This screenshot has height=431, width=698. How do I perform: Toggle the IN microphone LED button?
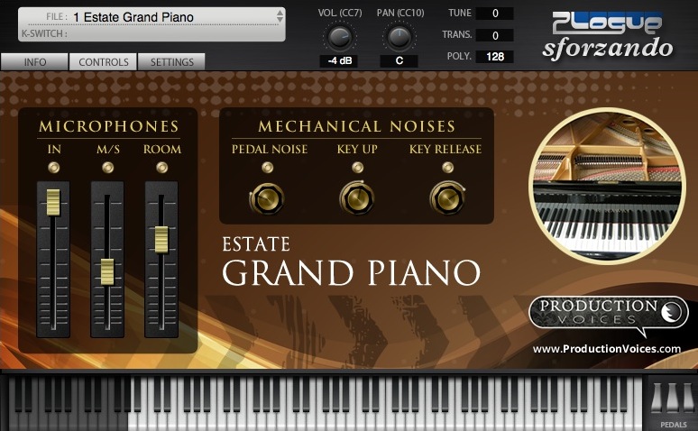click(54, 168)
